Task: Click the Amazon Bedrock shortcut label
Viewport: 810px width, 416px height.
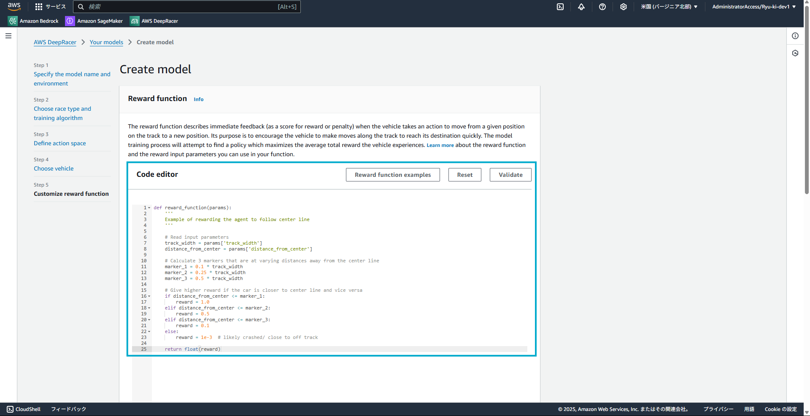Action: pyautogui.click(x=39, y=21)
